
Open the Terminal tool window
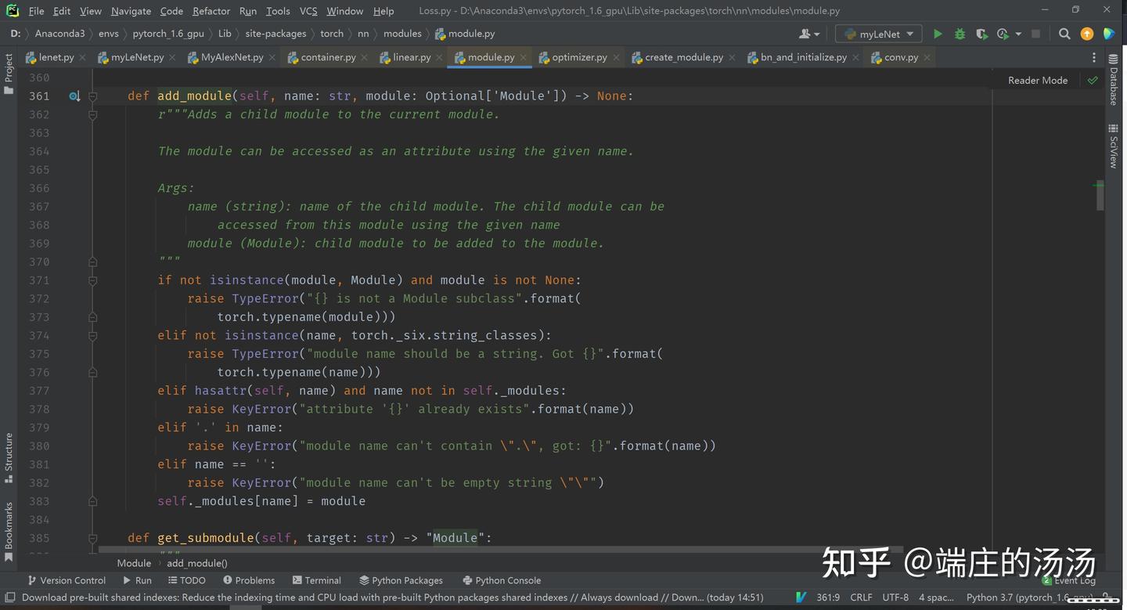click(x=317, y=580)
